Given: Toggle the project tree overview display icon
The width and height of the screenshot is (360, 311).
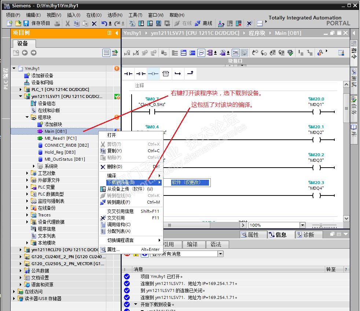Looking at the screenshot, I should (x=106, y=53).
